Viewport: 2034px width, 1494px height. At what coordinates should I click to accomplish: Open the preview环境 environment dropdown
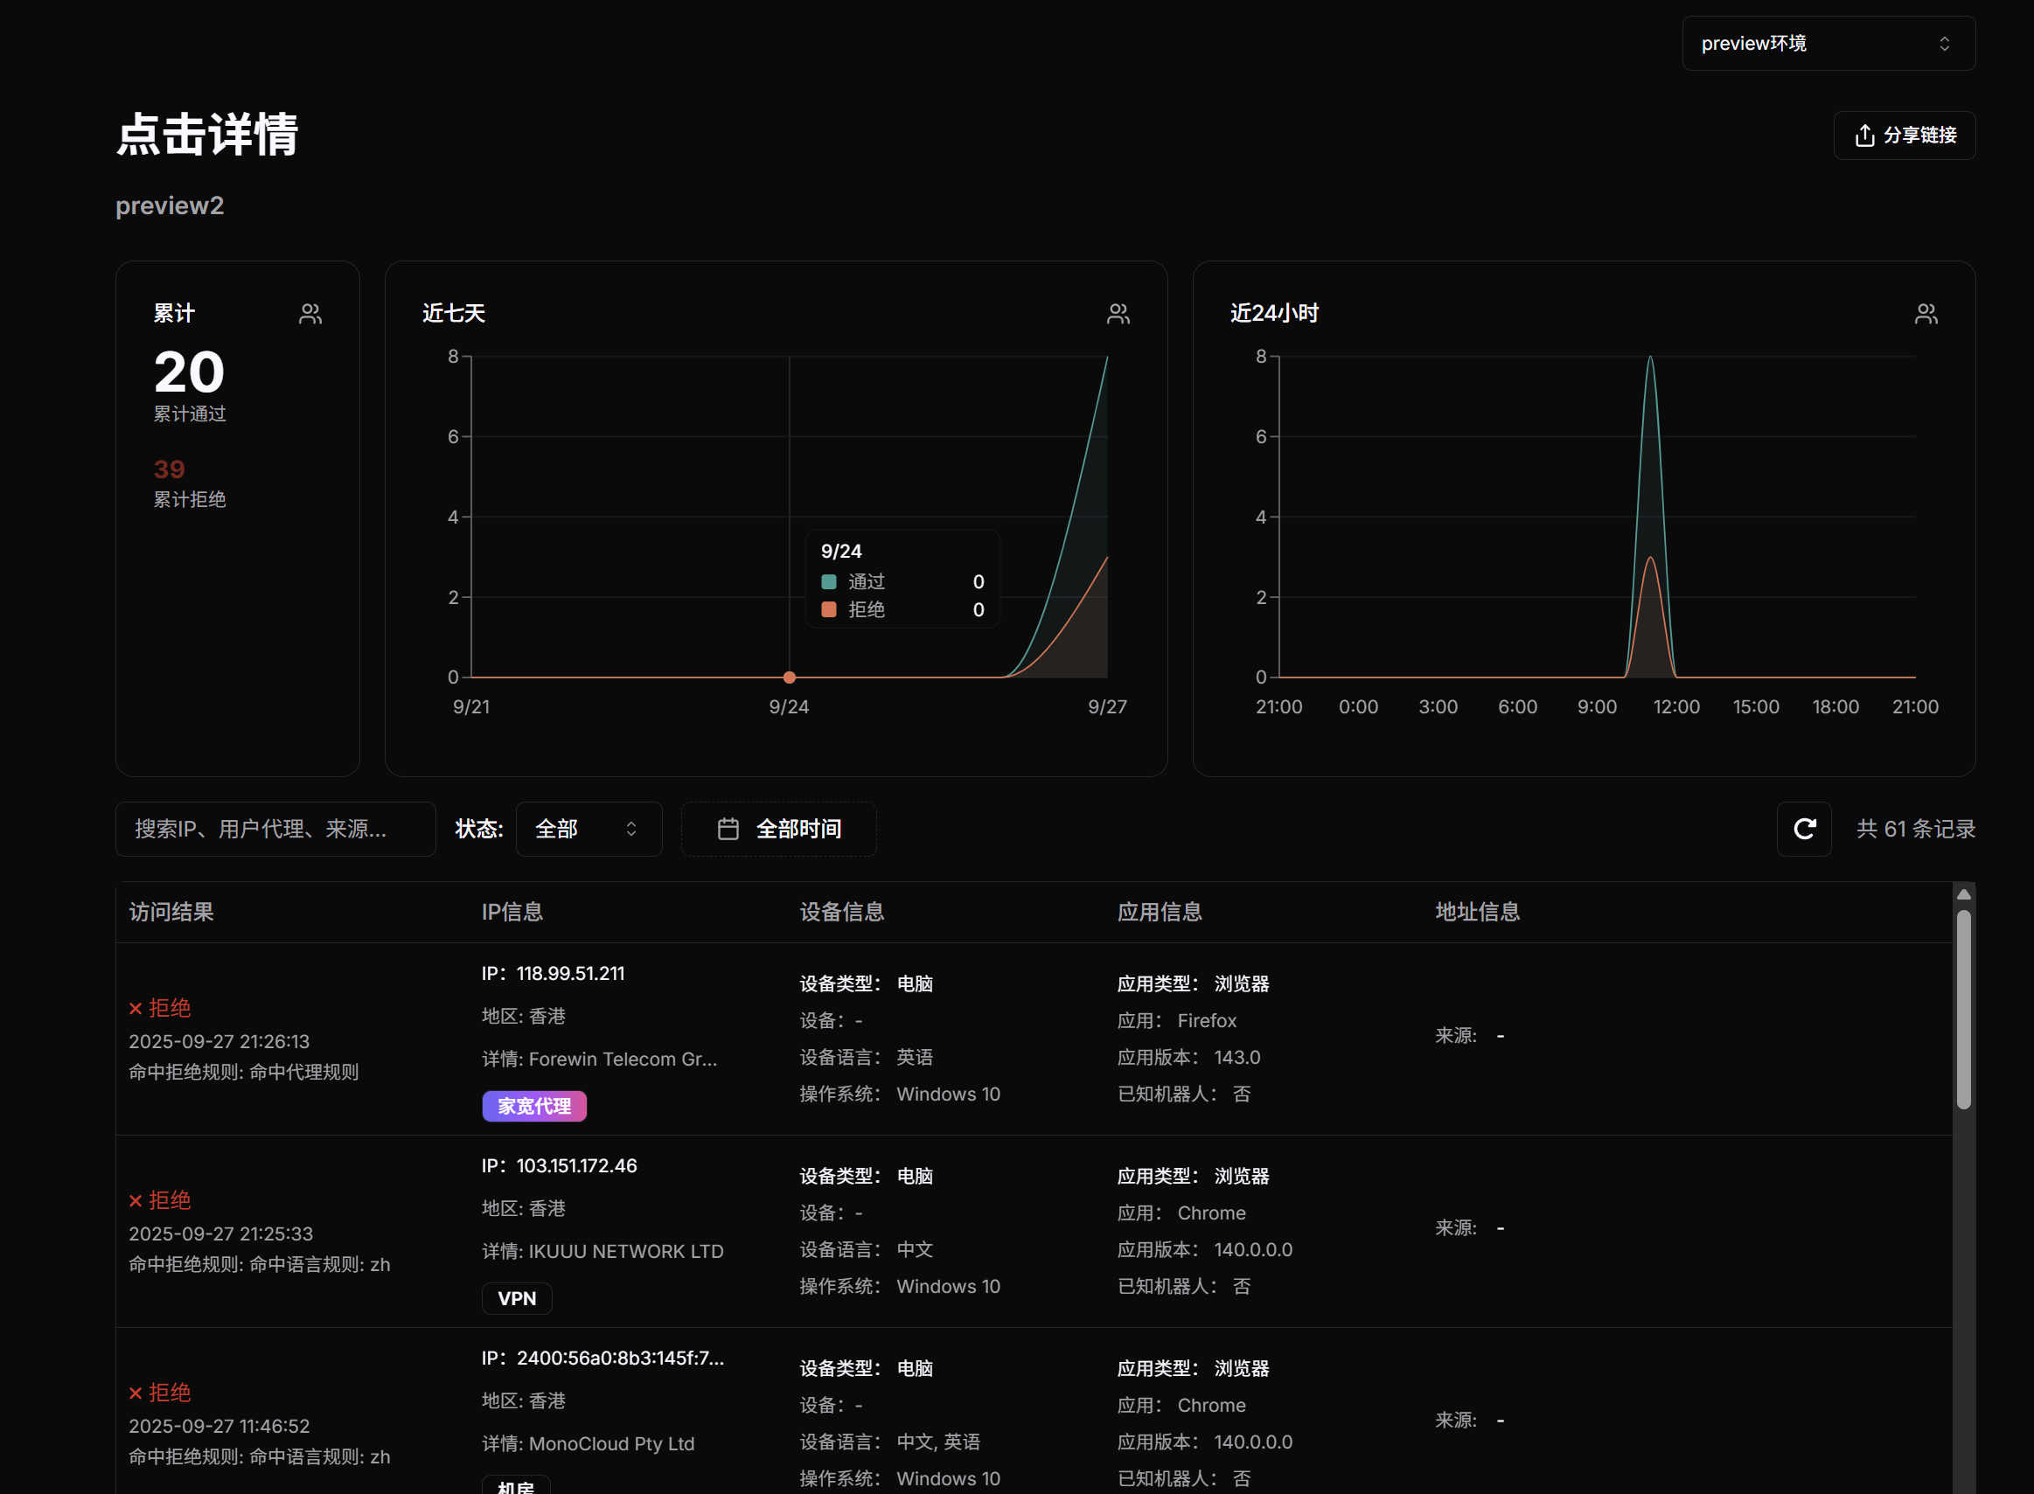point(1828,44)
